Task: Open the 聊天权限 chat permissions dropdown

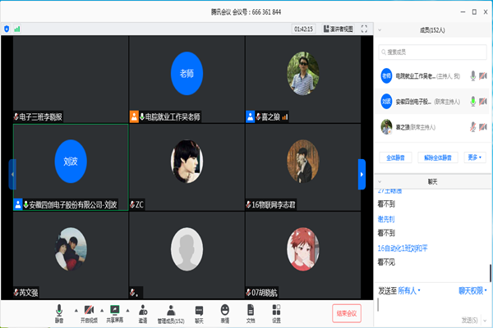Action: 472,290
